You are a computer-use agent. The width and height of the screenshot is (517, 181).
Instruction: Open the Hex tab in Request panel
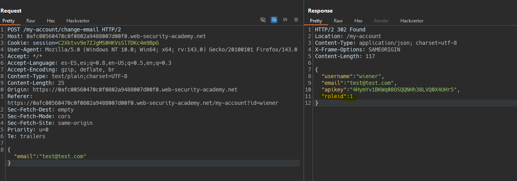click(51, 21)
